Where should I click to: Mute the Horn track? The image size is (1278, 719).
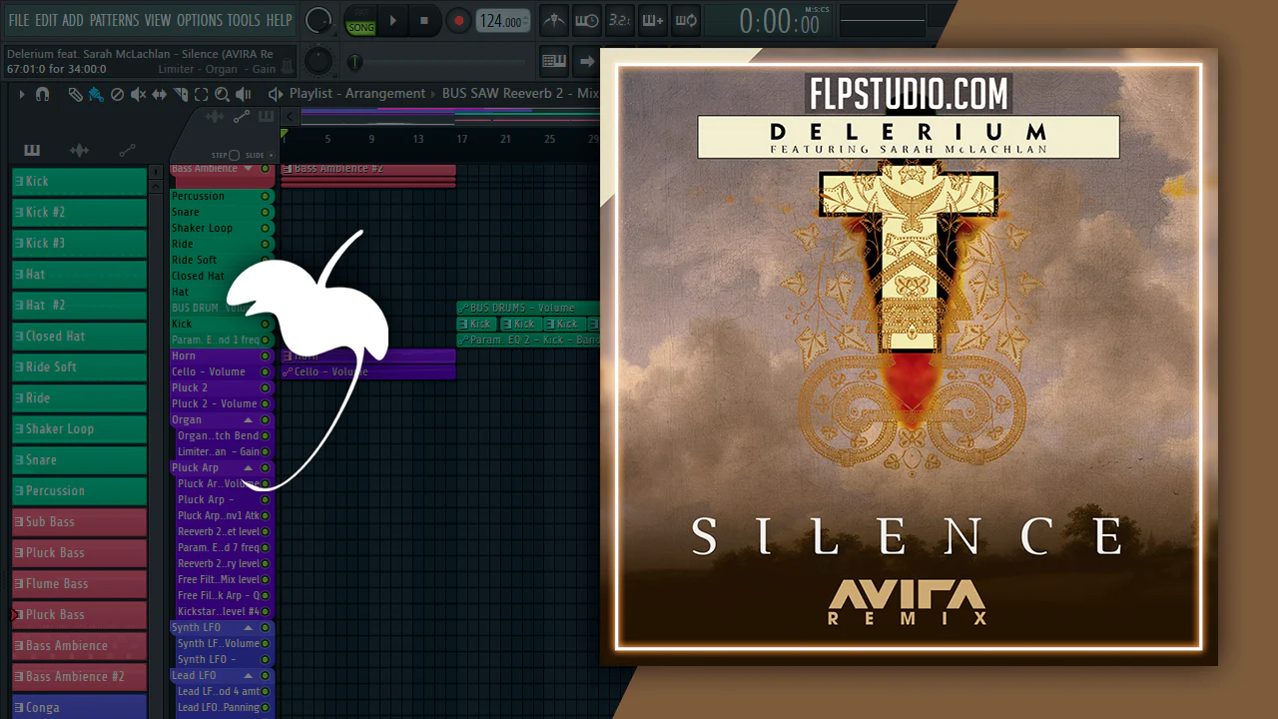pos(266,357)
